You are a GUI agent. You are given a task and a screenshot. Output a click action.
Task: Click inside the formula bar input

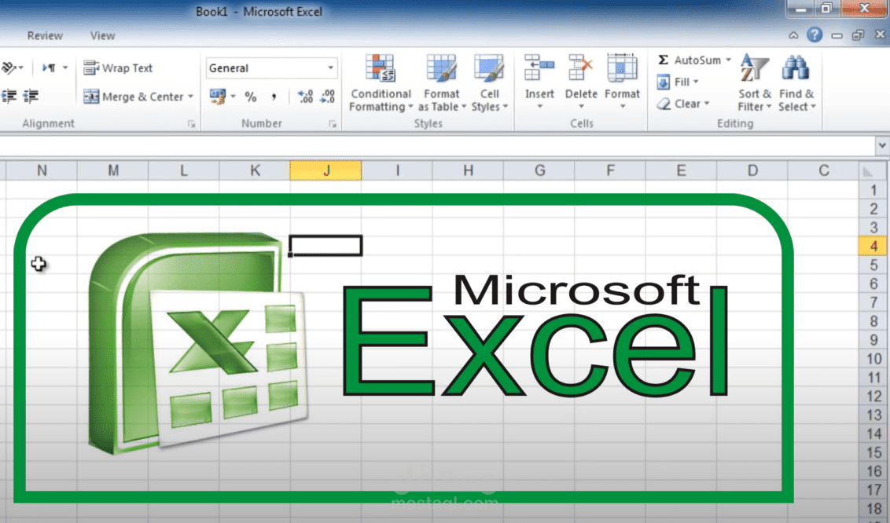tap(437, 145)
